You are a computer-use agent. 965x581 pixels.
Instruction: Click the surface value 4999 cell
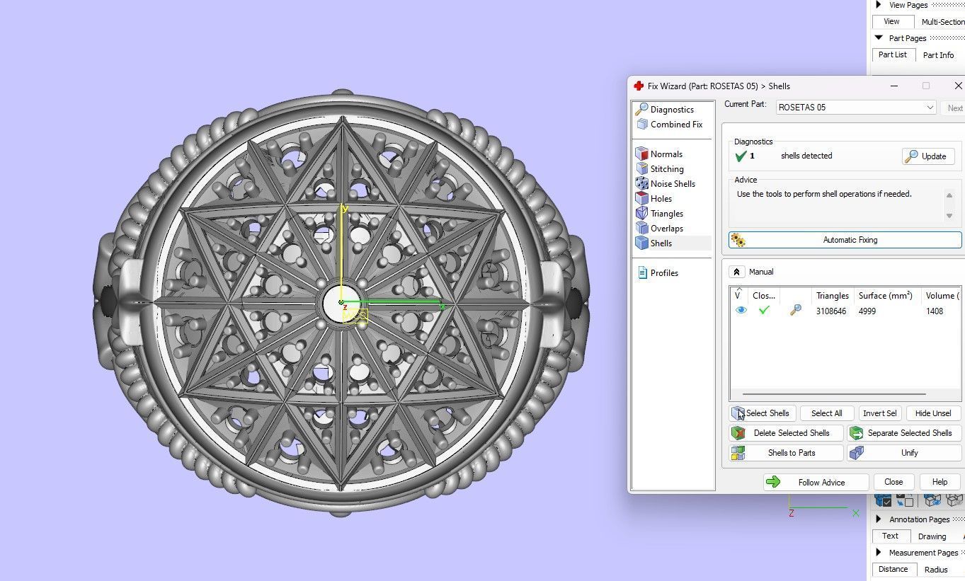coord(867,311)
